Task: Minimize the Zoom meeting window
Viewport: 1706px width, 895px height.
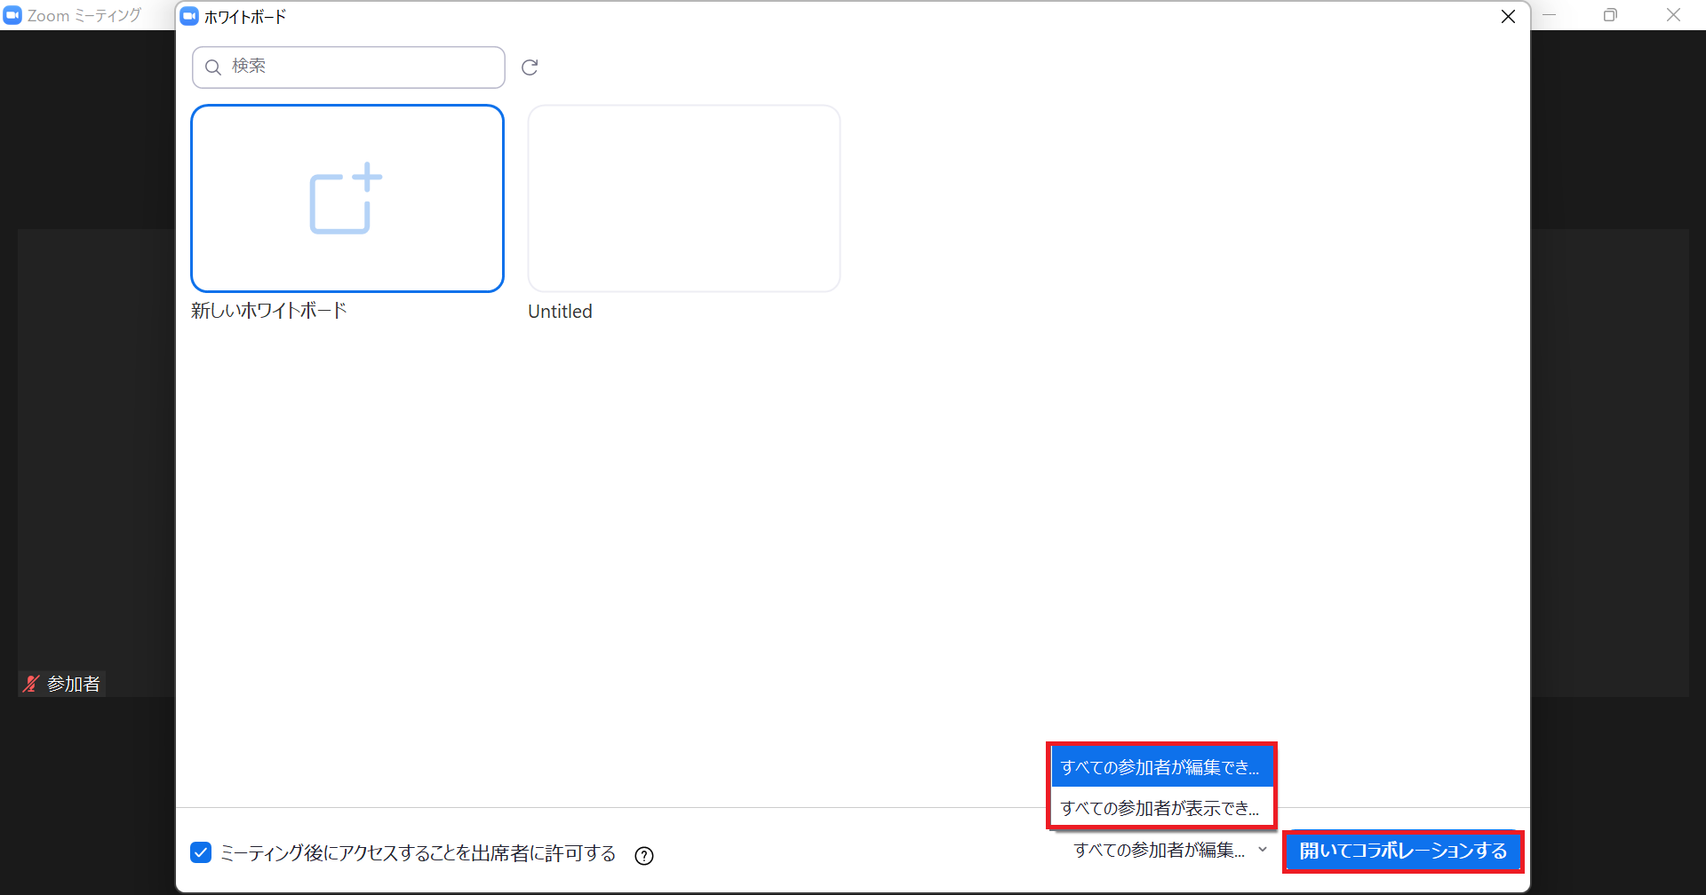Action: (x=1549, y=15)
